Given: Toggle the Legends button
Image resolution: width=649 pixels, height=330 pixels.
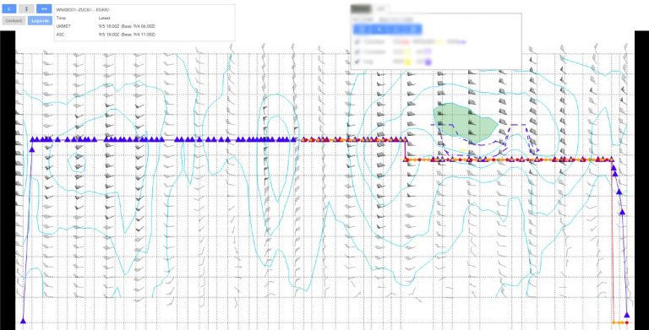Looking at the screenshot, I should coord(41,20).
